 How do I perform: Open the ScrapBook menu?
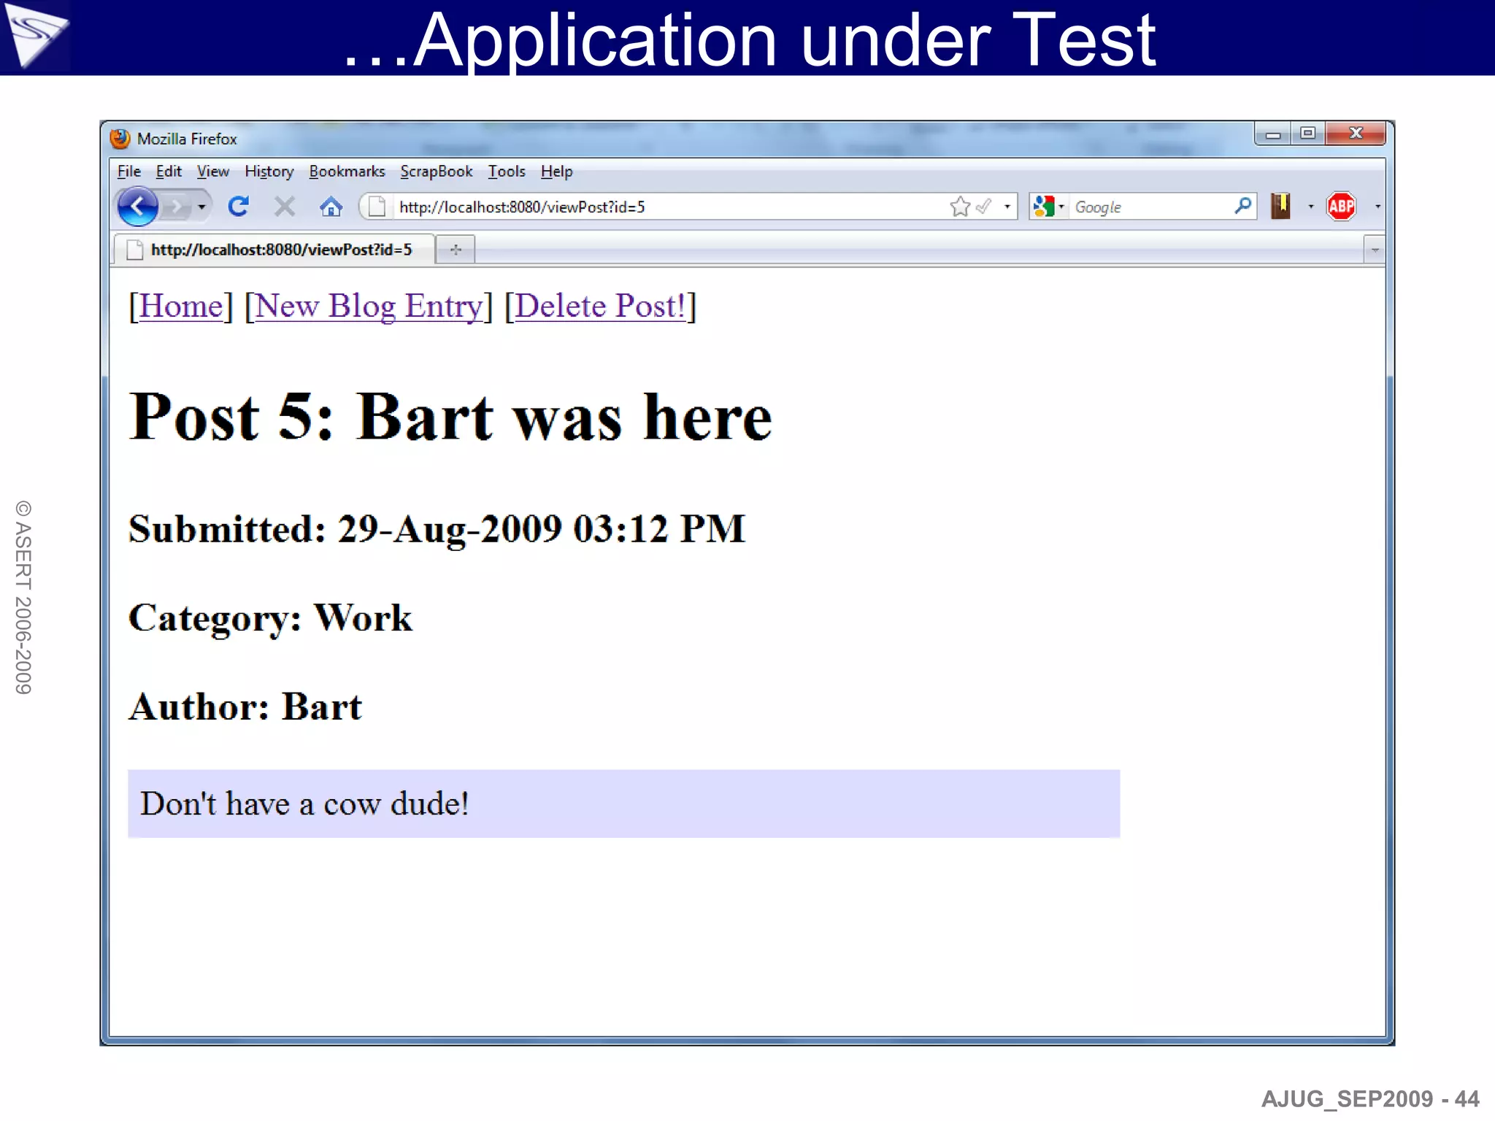point(437,172)
